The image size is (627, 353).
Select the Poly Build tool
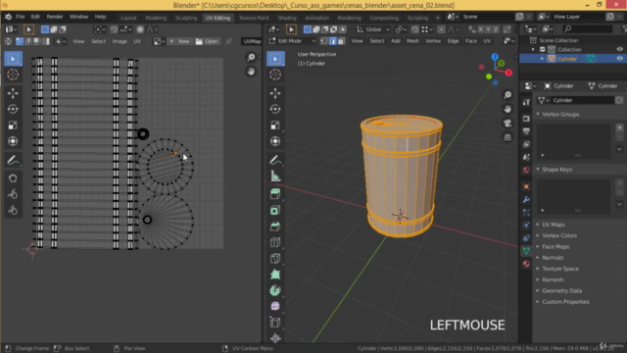275,275
